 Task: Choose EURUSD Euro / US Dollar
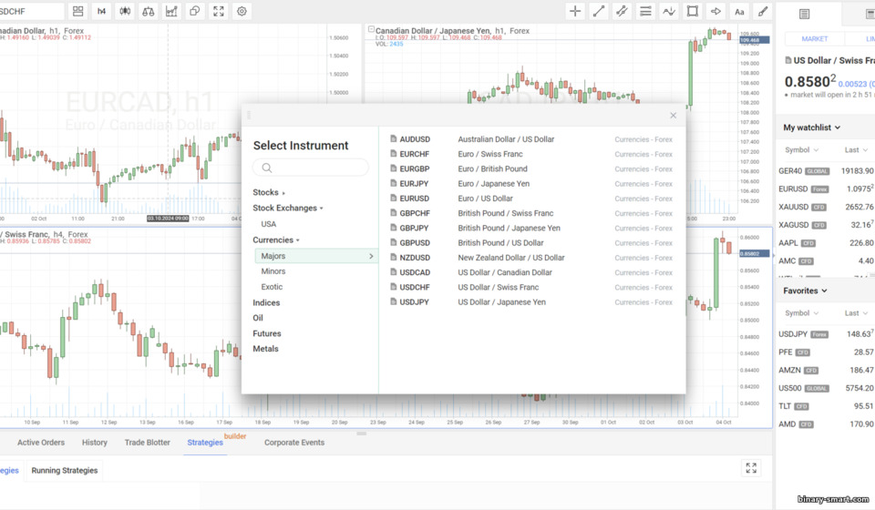point(531,199)
